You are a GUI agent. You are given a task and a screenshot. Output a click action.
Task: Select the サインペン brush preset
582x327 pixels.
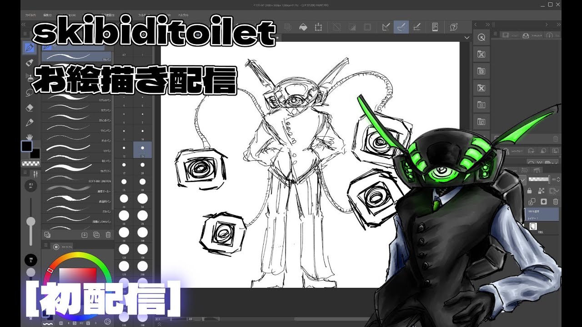[76, 129]
